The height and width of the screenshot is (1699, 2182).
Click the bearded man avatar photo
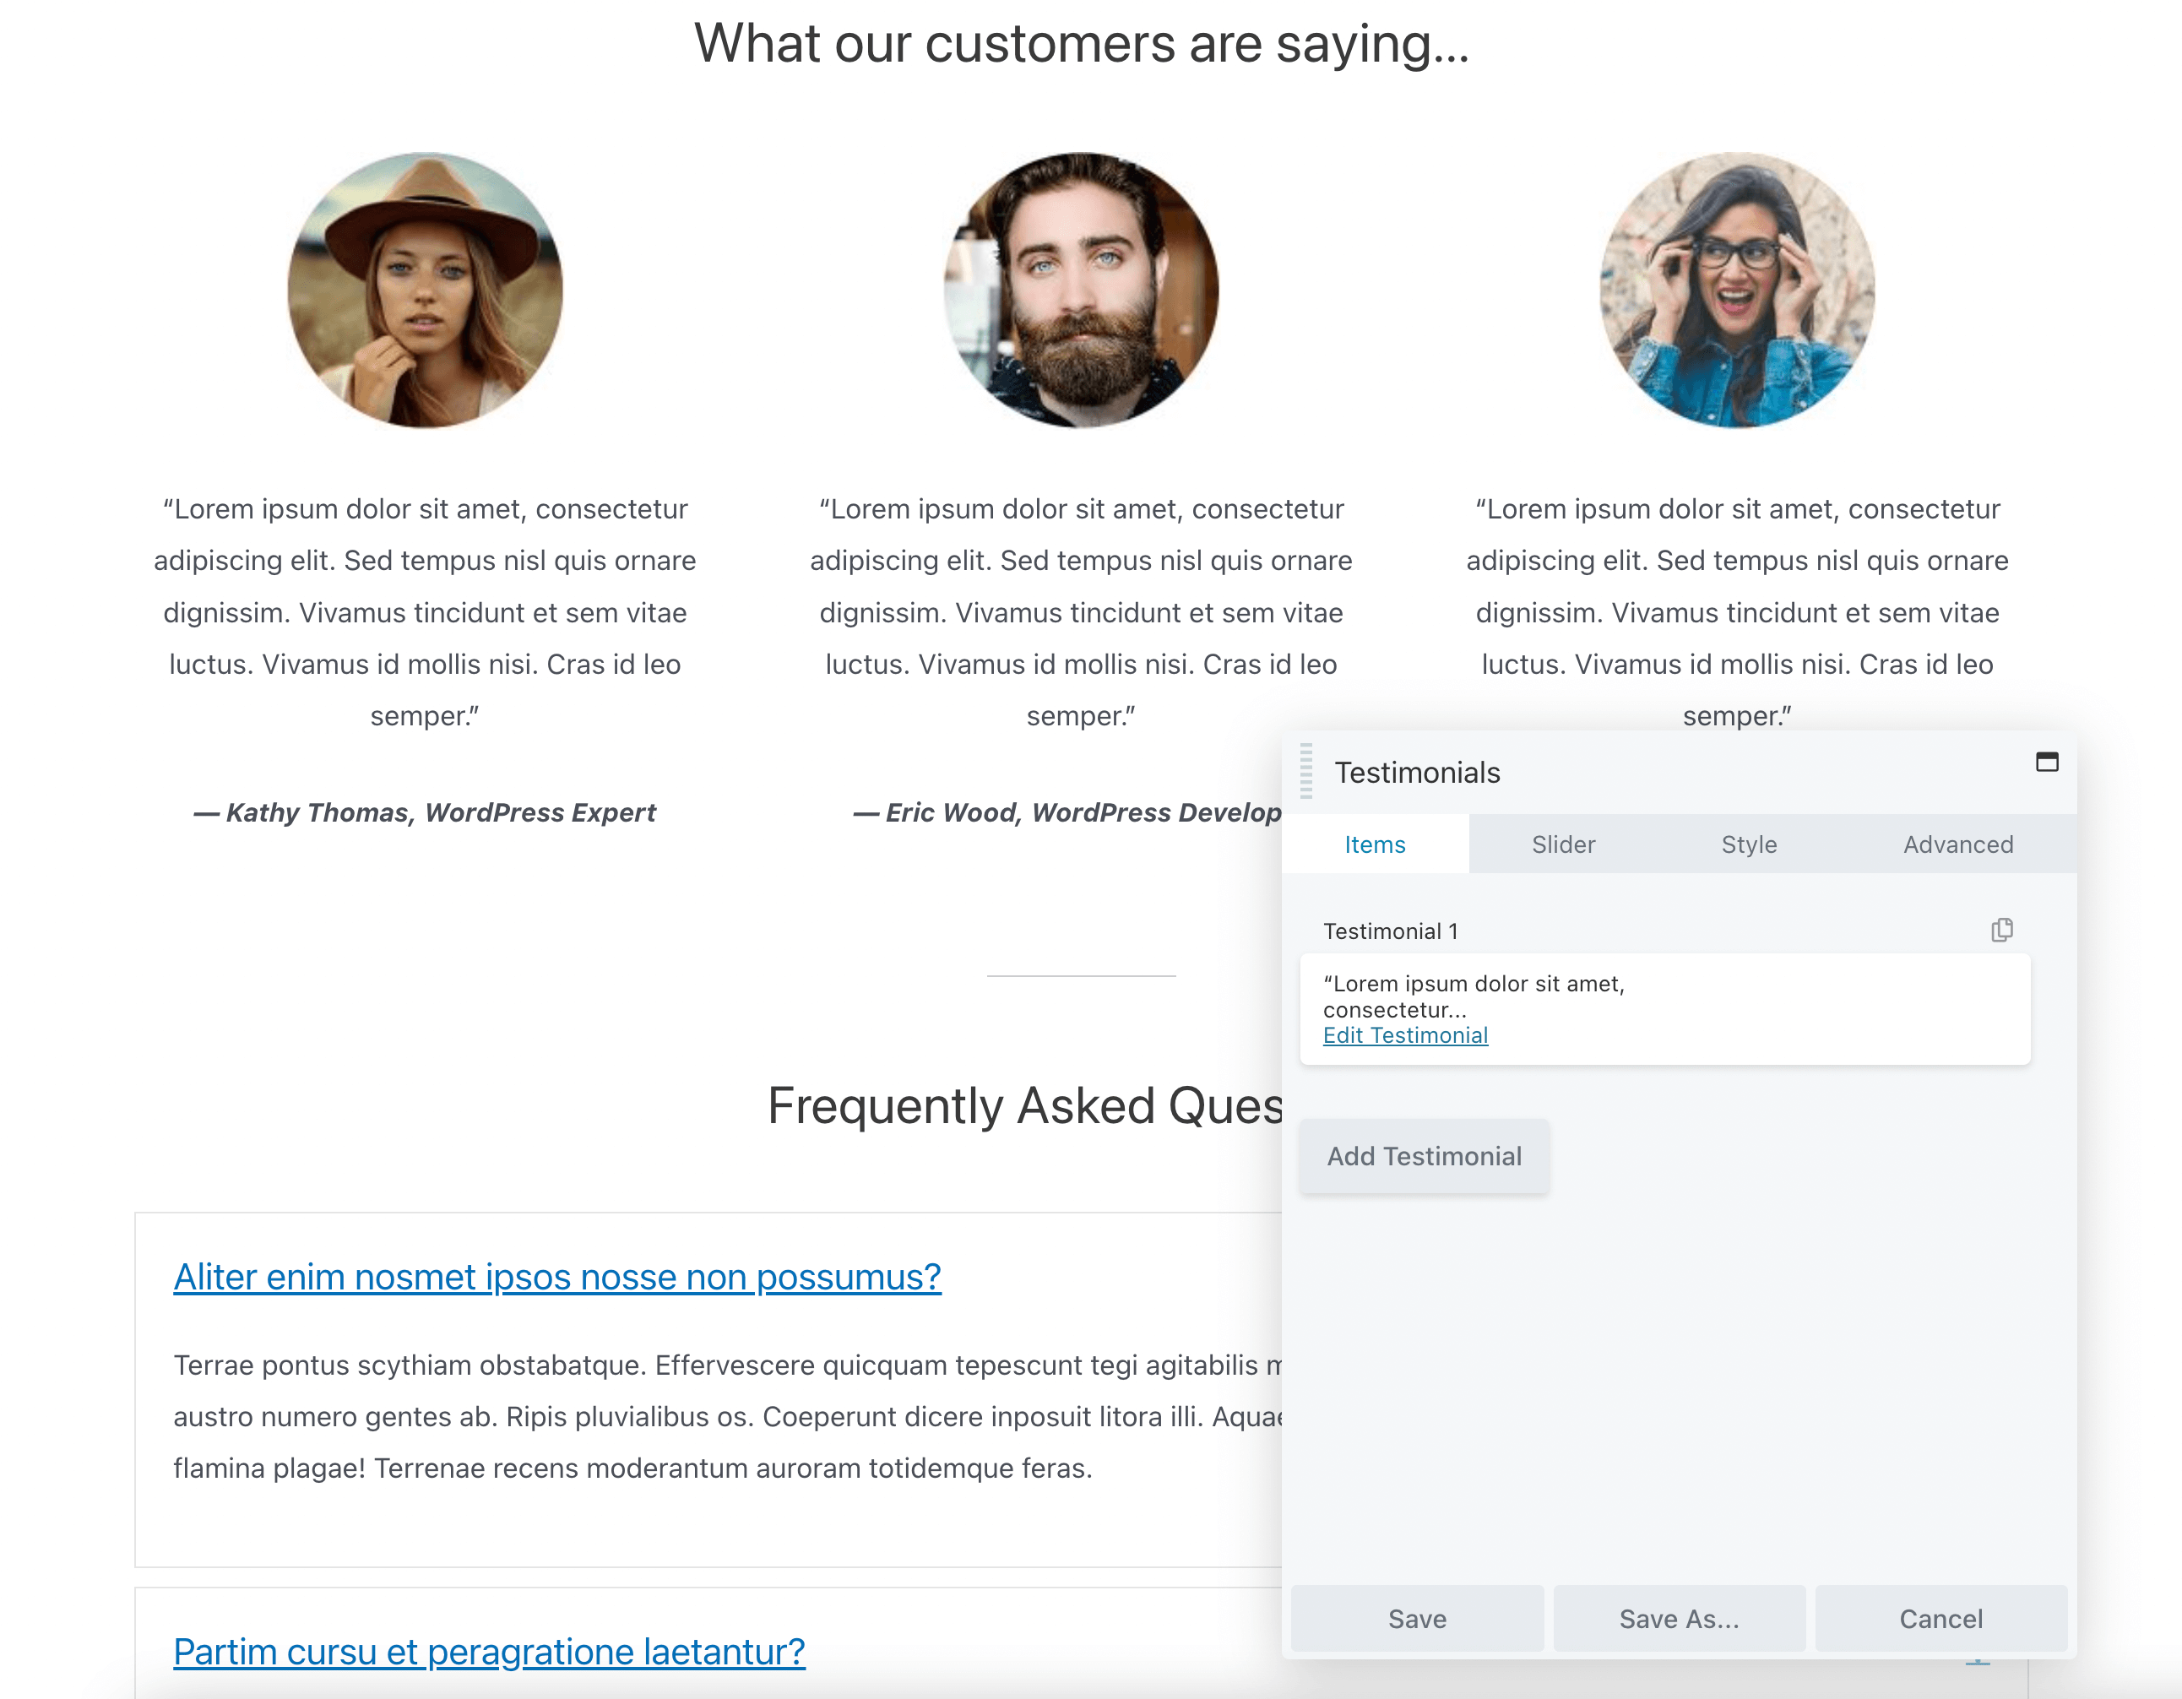click(x=1080, y=290)
